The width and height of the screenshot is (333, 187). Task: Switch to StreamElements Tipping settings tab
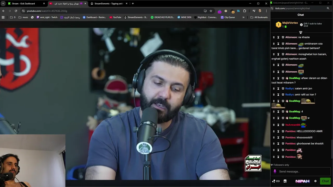(x=109, y=4)
